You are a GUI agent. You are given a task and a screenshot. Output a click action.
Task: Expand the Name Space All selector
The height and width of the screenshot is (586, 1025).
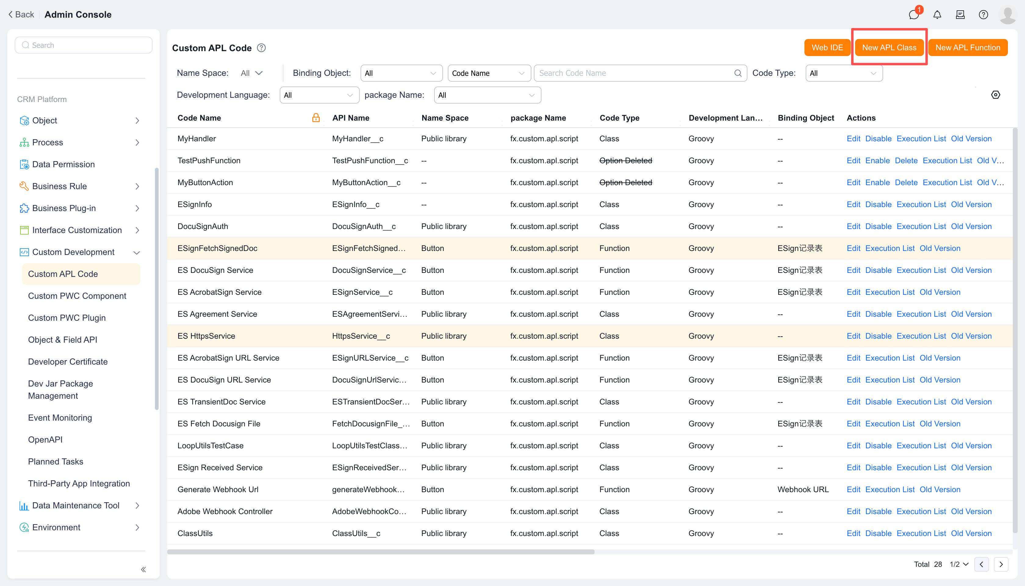[251, 73]
